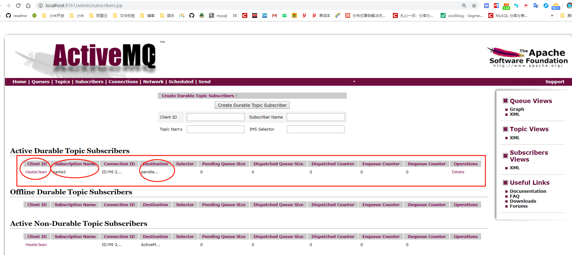Image resolution: width=572 pixels, height=255 pixels.
Task: Click the red flag extension icon
Action: [x=526, y=6]
